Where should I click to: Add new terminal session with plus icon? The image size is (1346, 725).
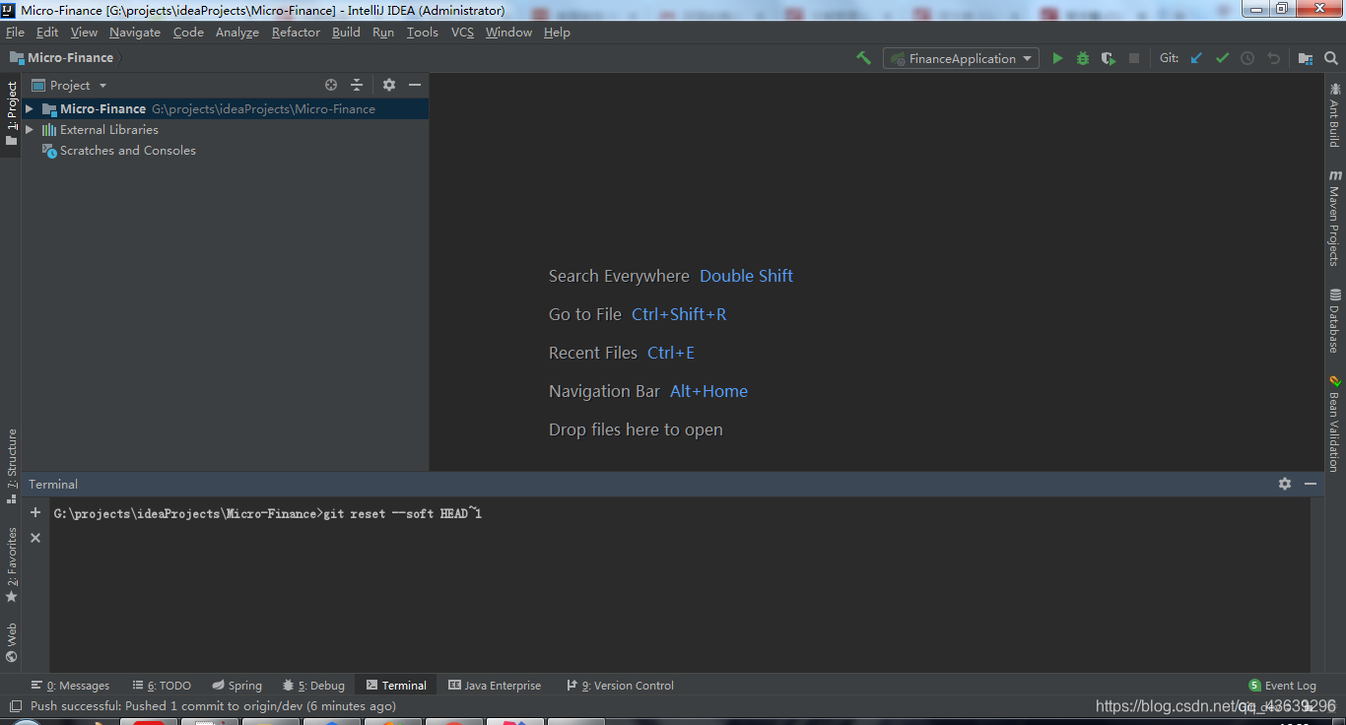pyautogui.click(x=35, y=512)
